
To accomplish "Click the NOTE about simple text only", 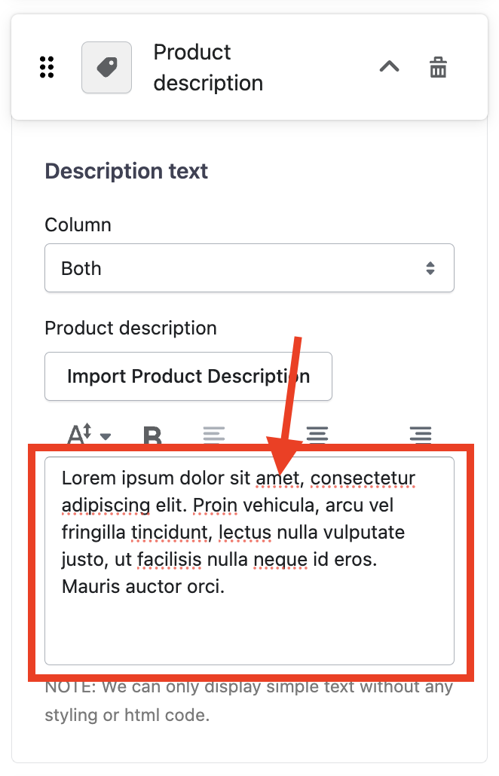I will 249,701.
